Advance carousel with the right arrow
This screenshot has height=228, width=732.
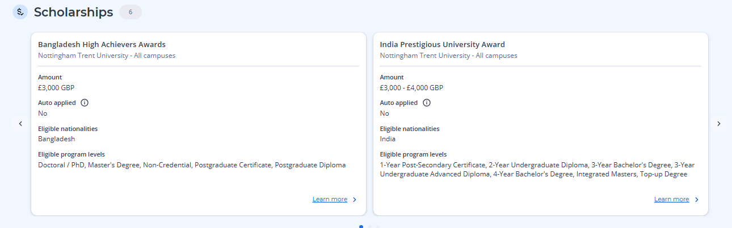[718, 124]
